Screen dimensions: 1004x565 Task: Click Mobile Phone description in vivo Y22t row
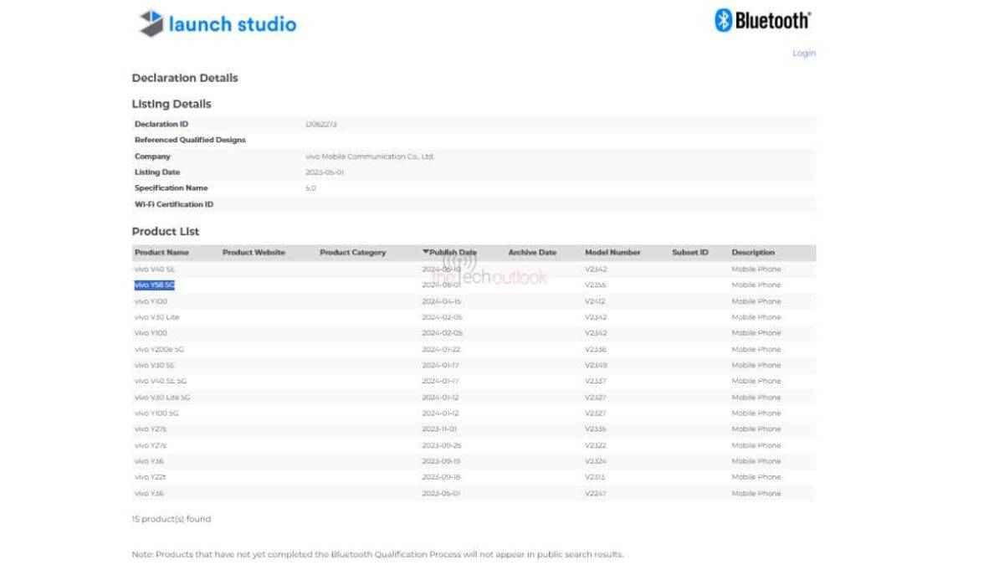(x=756, y=477)
